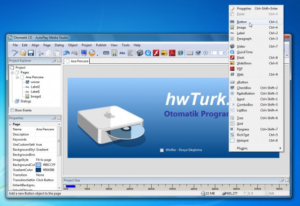Viewport: 300px width, 206px height.
Task: Tick the WinRar - Dosya Sıkıştırma checkbox
Action: pyautogui.click(x=162, y=150)
